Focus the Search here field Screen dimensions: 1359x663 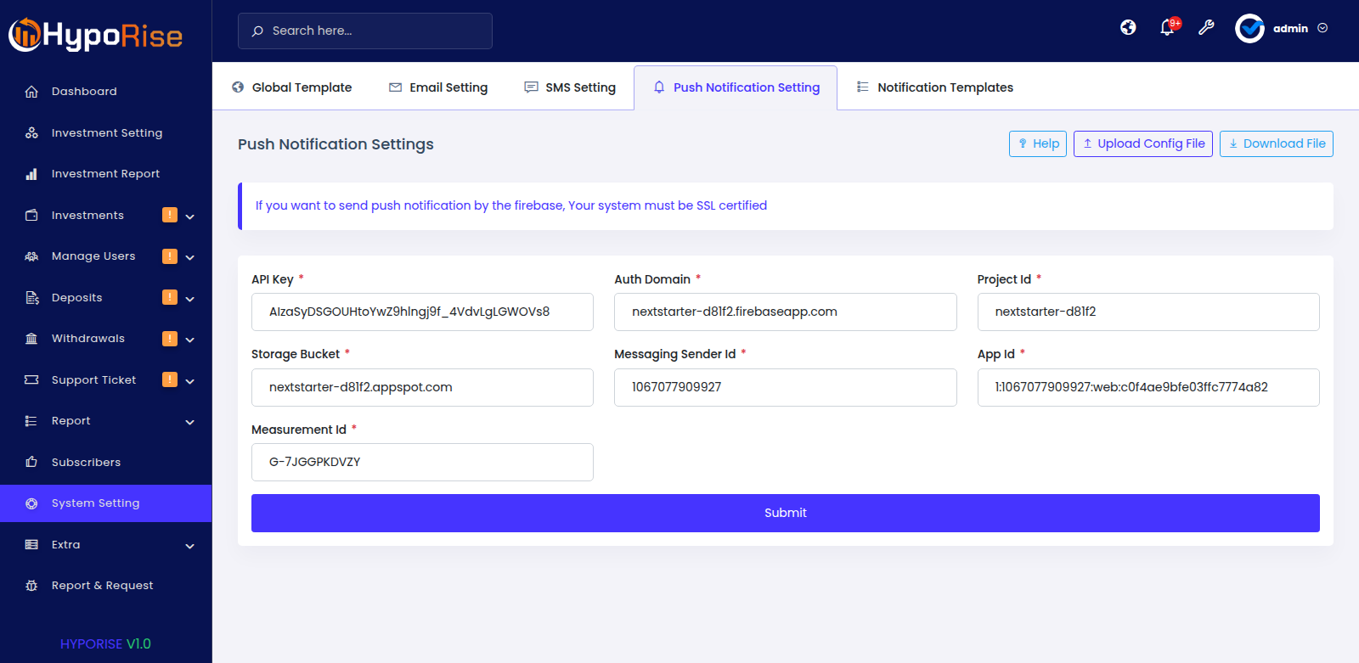(365, 31)
